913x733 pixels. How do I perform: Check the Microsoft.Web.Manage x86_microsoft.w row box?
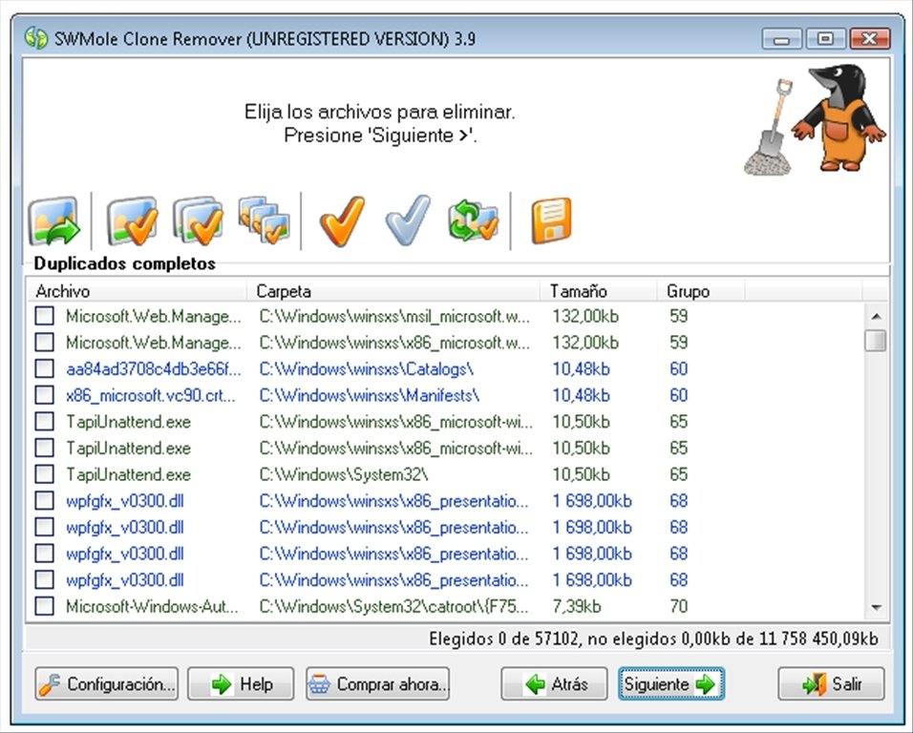[44, 342]
